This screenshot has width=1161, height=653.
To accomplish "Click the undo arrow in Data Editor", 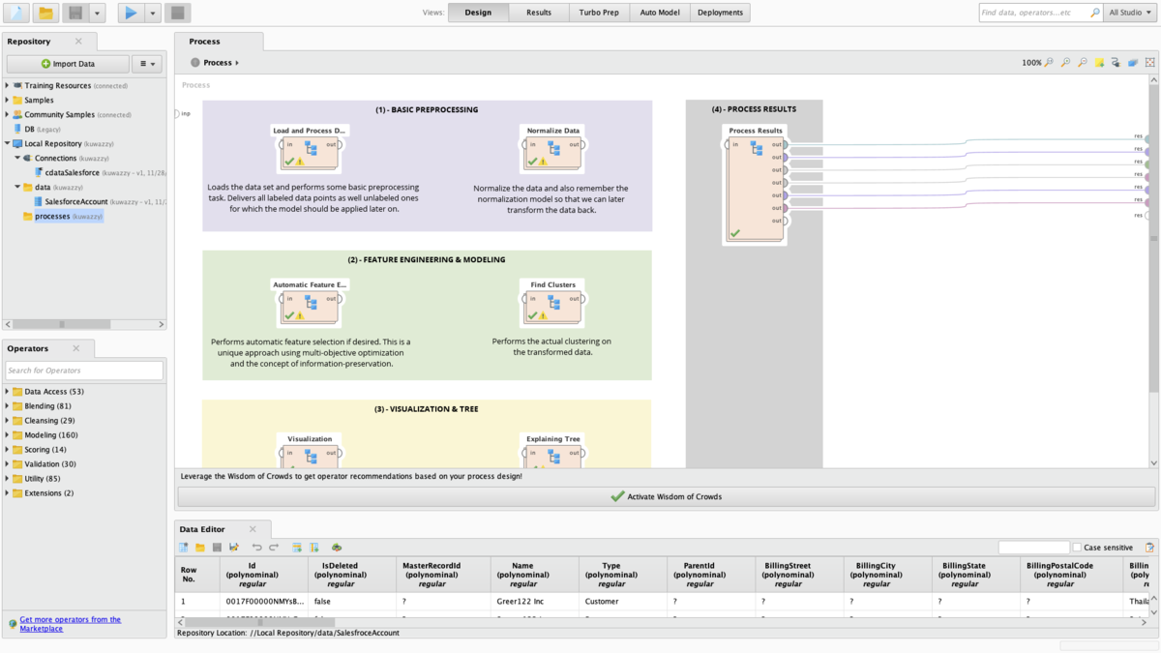I will pyautogui.click(x=256, y=548).
